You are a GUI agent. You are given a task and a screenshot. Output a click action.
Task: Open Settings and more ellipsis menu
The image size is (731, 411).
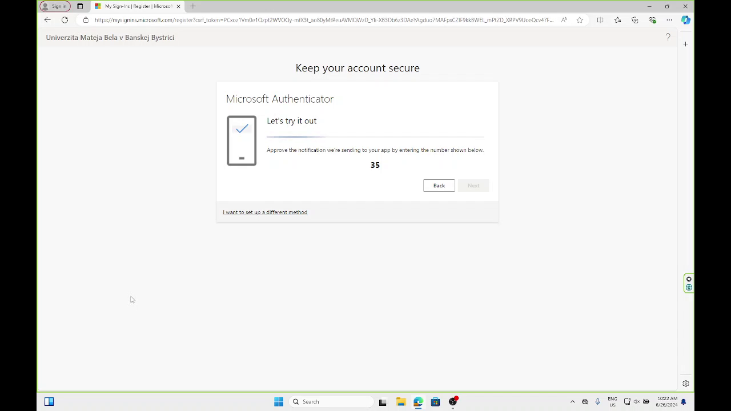click(x=669, y=20)
